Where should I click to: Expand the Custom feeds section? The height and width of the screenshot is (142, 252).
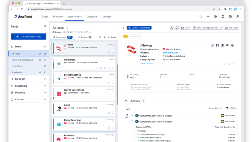click(45, 100)
